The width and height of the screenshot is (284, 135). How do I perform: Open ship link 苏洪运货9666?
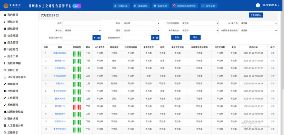[x=60, y=76]
